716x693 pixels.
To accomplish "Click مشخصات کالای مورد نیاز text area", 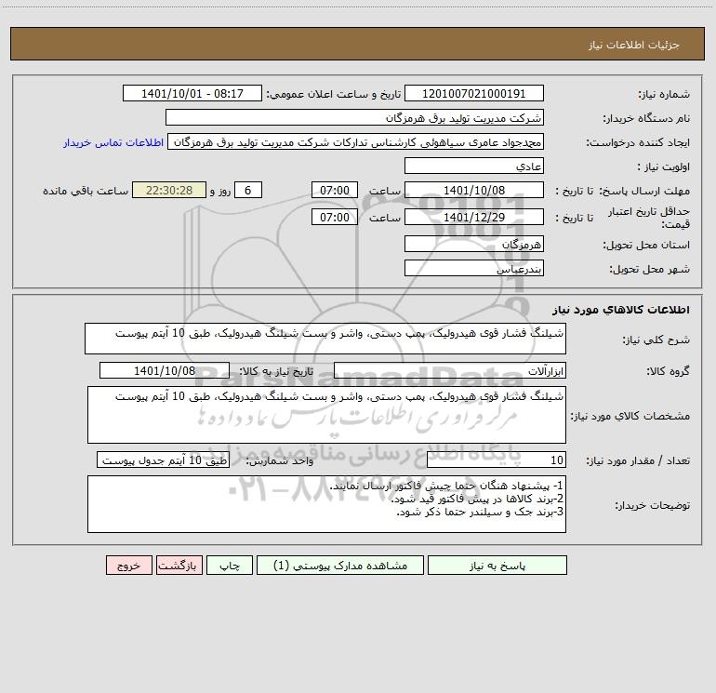I will tap(326, 415).
